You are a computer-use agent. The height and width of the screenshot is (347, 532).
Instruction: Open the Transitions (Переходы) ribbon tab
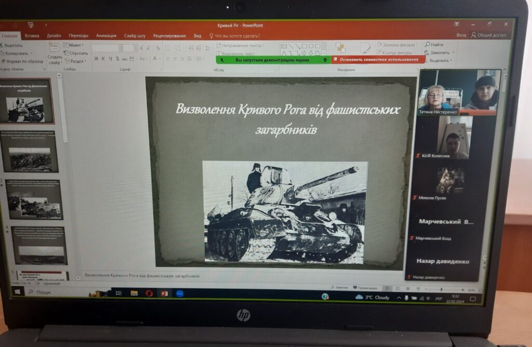pyautogui.click(x=78, y=36)
